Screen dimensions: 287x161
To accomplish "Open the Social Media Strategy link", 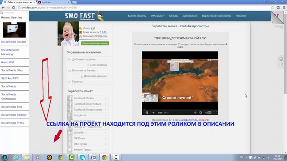I will tap(14, 115).
